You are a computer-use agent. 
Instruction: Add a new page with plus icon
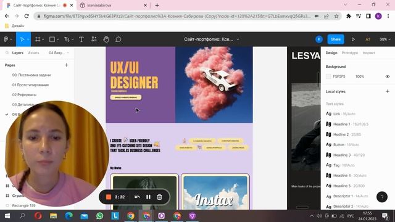67,65
